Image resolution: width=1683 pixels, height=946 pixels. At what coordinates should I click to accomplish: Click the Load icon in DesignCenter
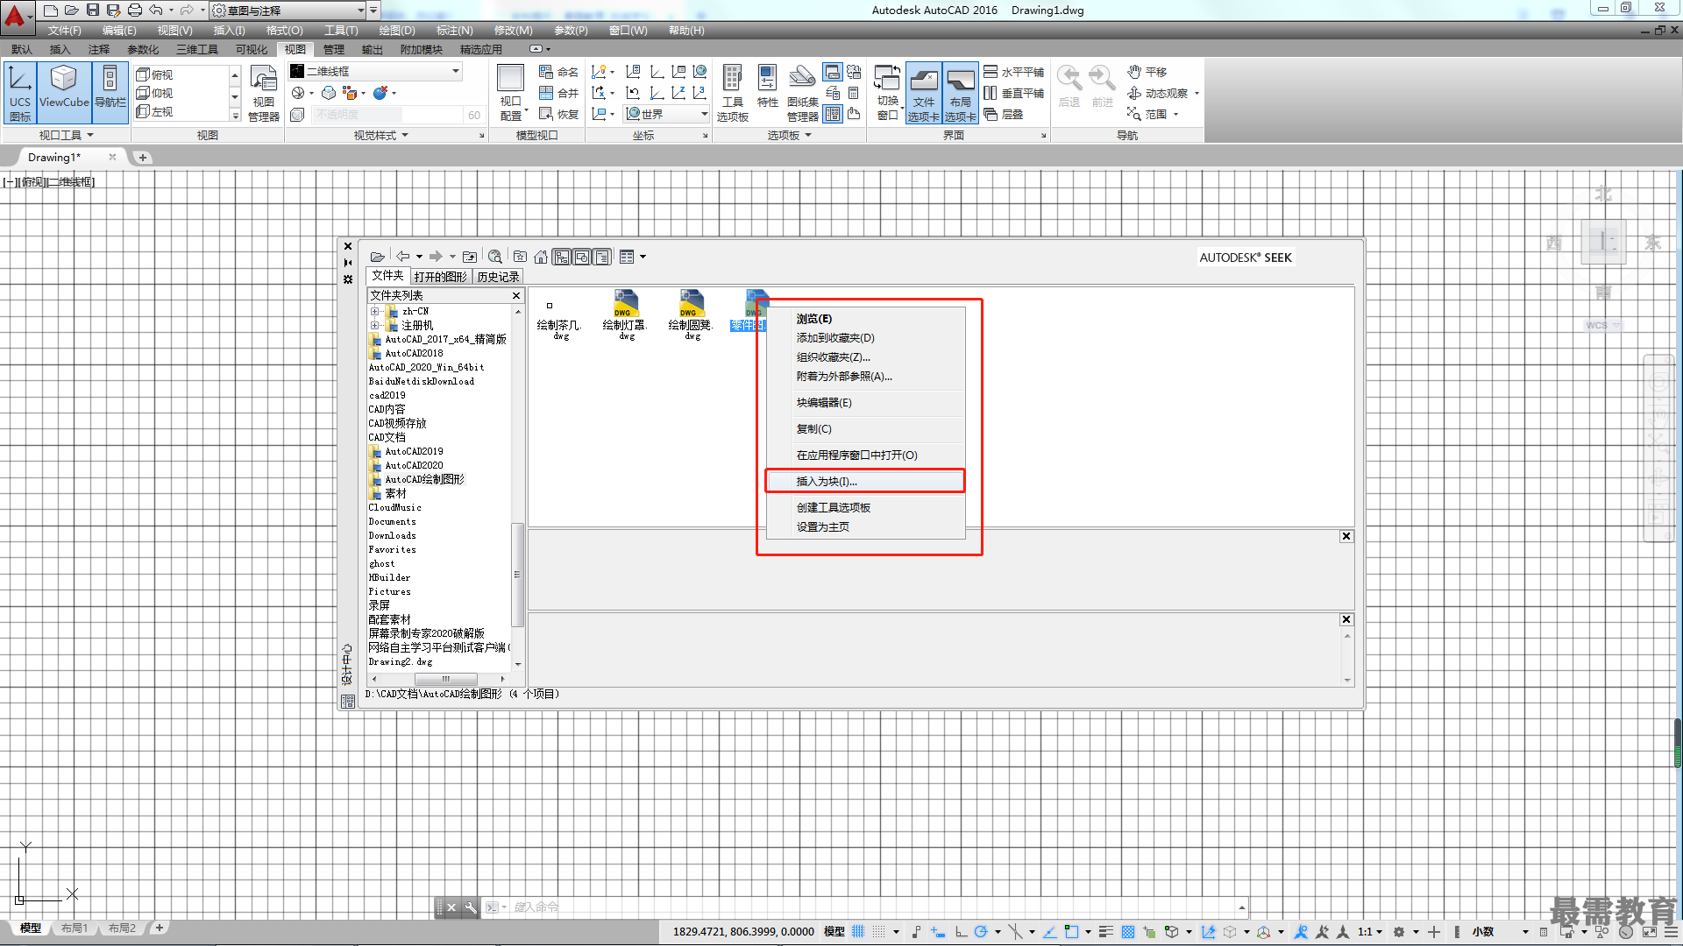(377, 257)
